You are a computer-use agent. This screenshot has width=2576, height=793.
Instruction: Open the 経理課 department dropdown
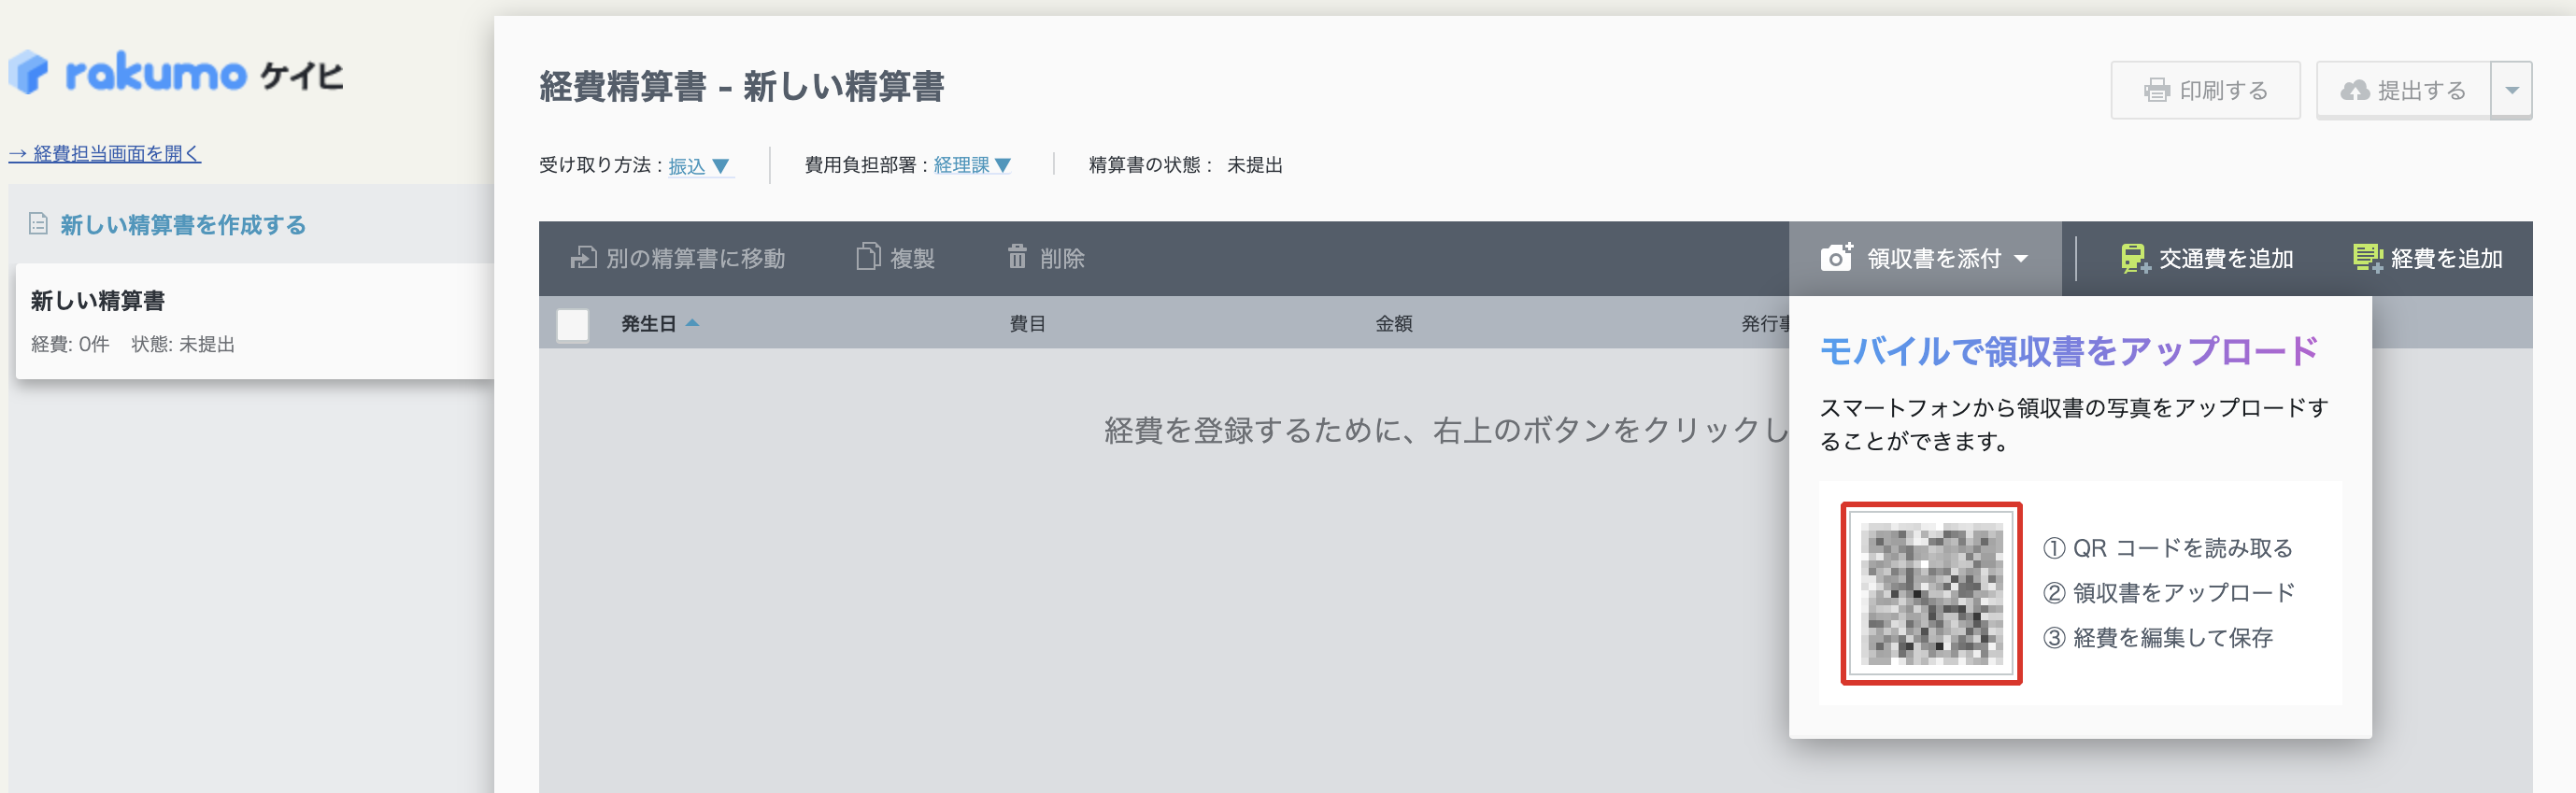[x=973, y=165]
